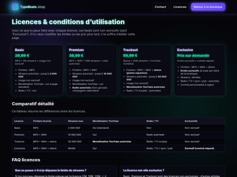Click the 2 000 000 streams cell

tap(74, 128)
